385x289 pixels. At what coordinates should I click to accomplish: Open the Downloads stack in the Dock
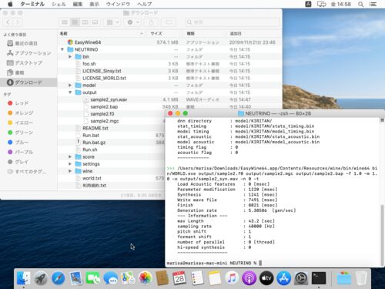343,278
